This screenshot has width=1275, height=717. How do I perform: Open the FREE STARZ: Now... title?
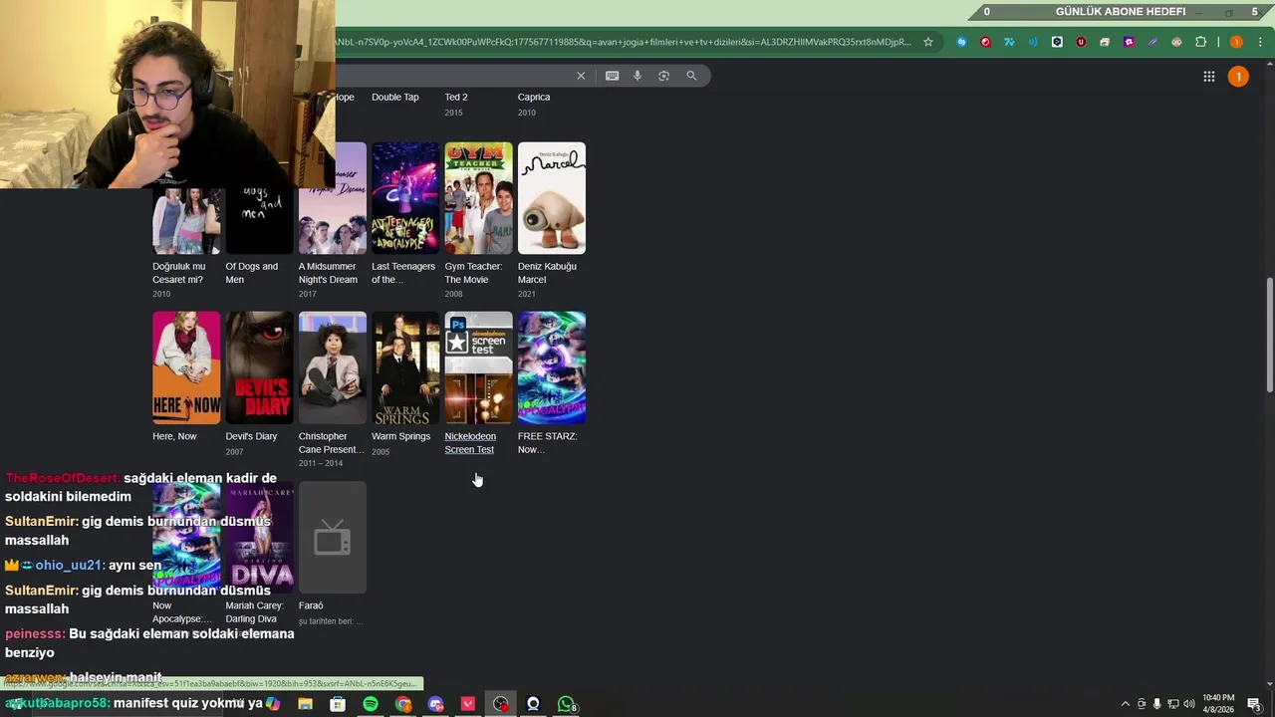(x=547, y=443)
